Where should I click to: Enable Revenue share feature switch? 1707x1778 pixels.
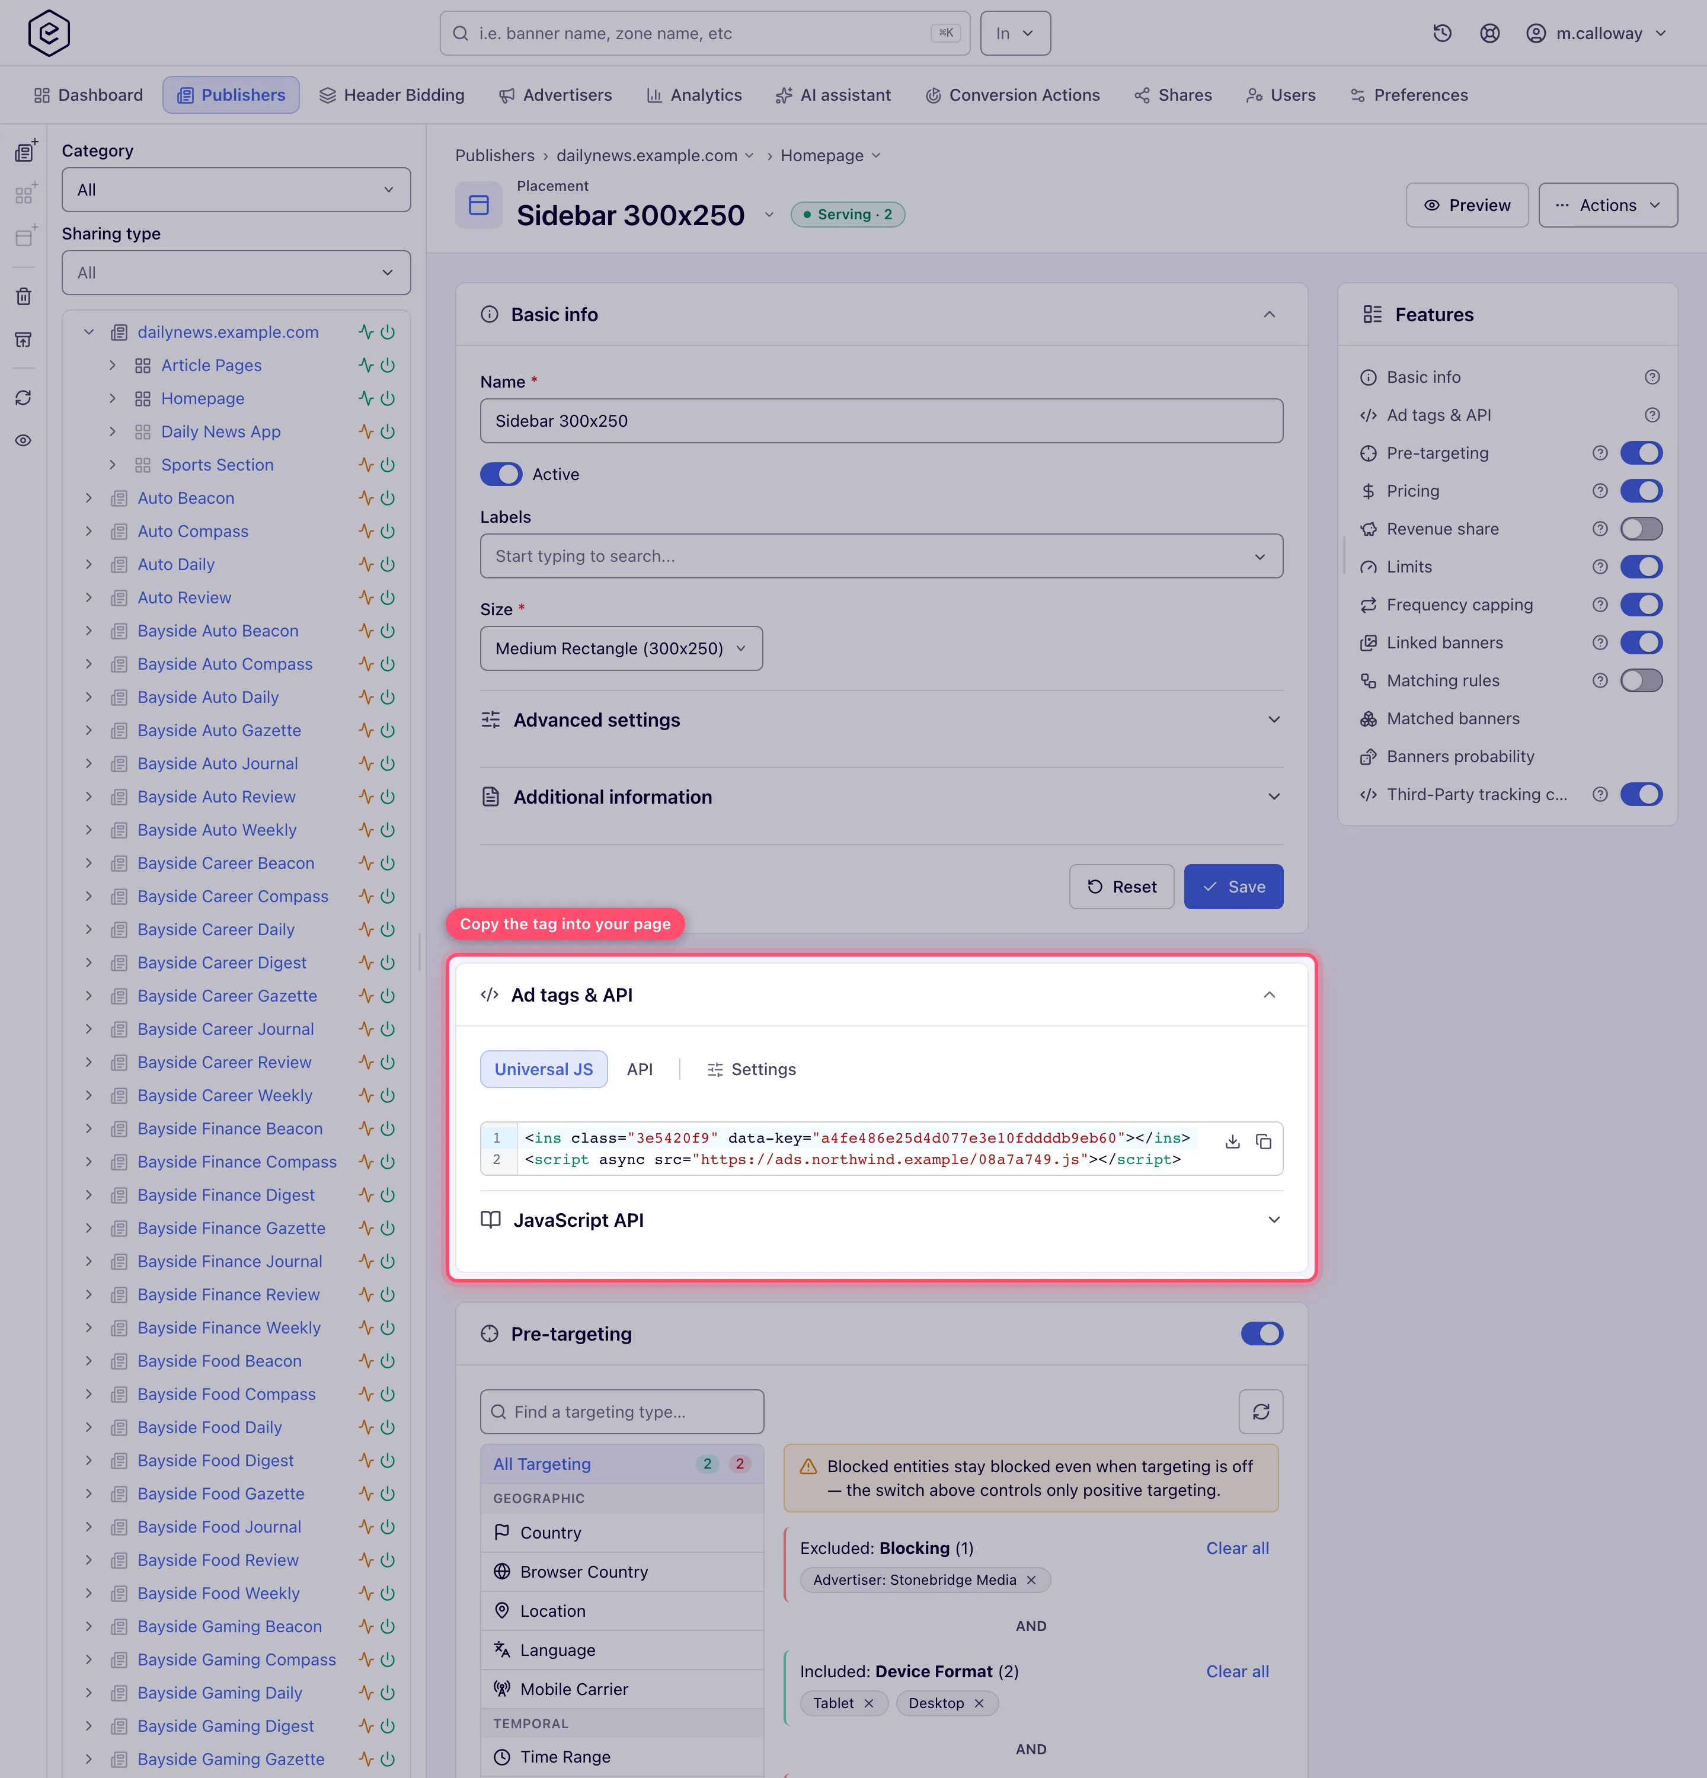1641,529
